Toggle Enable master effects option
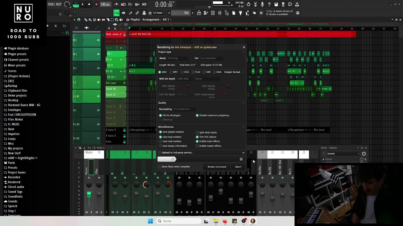Screen dimensions: 403x226 208,146
